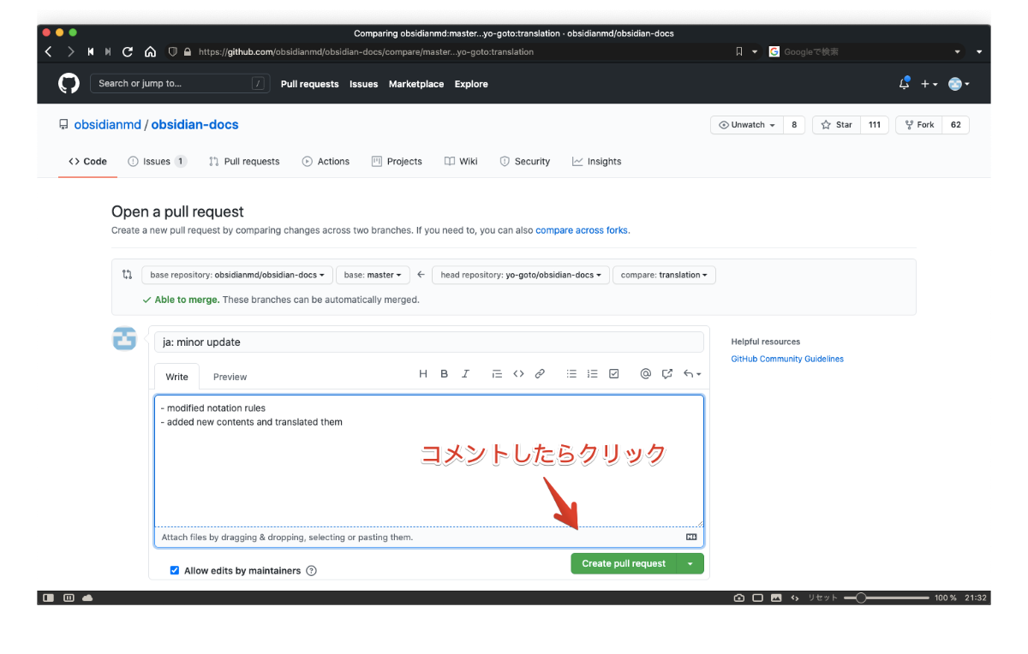
Task: Open the Insights tab
Action: pyautogui.click(x=596, y=161)
